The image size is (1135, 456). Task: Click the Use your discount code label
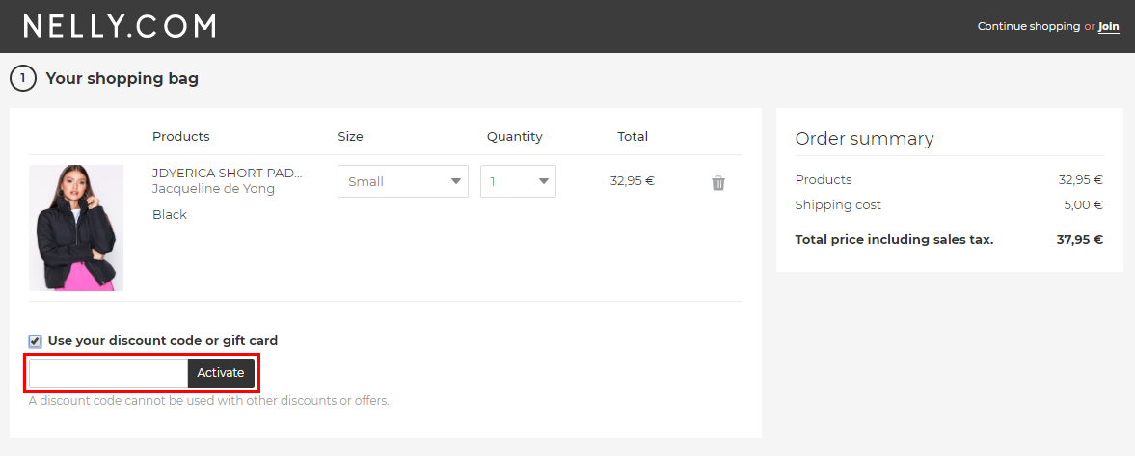tap(163, 341)
